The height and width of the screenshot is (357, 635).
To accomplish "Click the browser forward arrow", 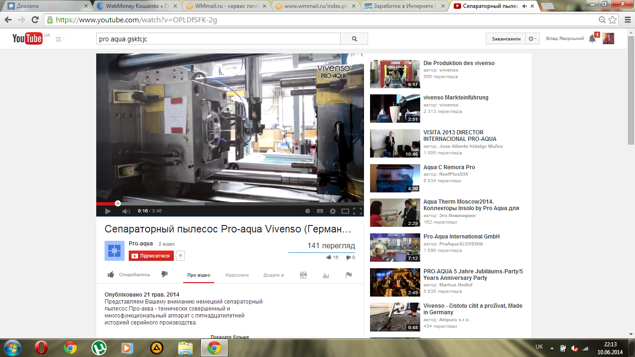I will (x=21, y=20).
